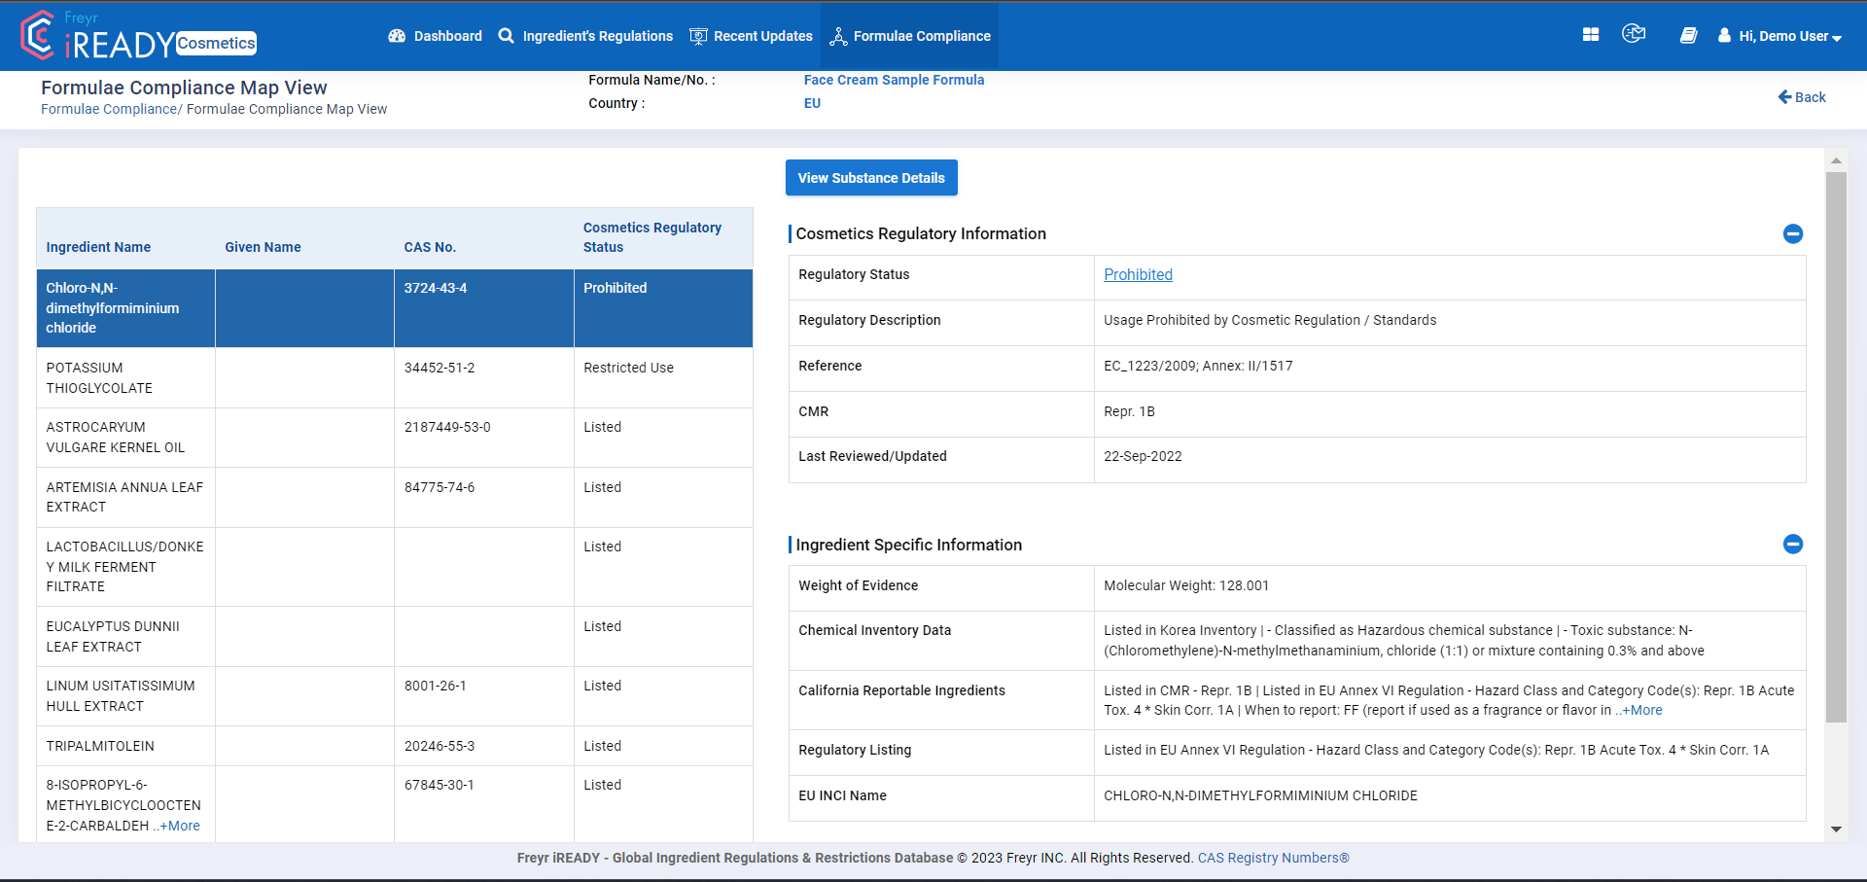Click the Dashboard gauge icon
Viewport: 1867px width, 882px height.
pos(397,36)
